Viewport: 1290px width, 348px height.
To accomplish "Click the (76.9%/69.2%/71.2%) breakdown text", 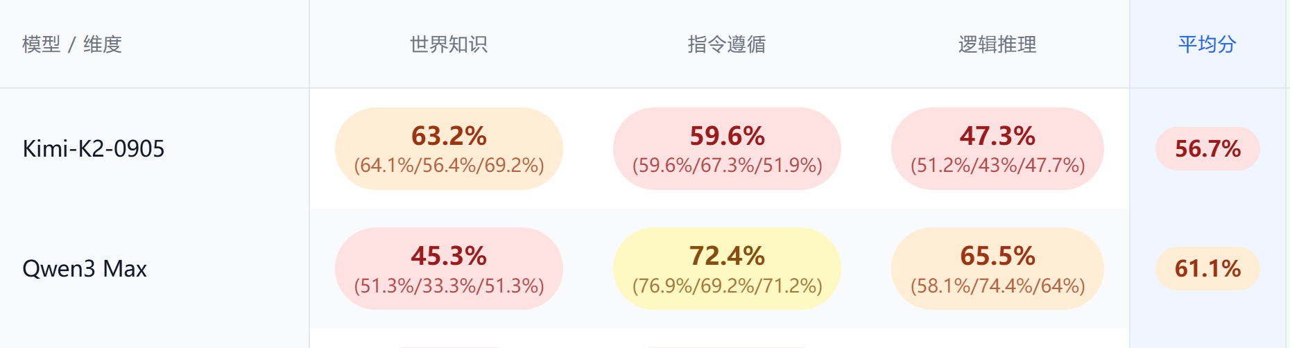I will pos(727,286).
